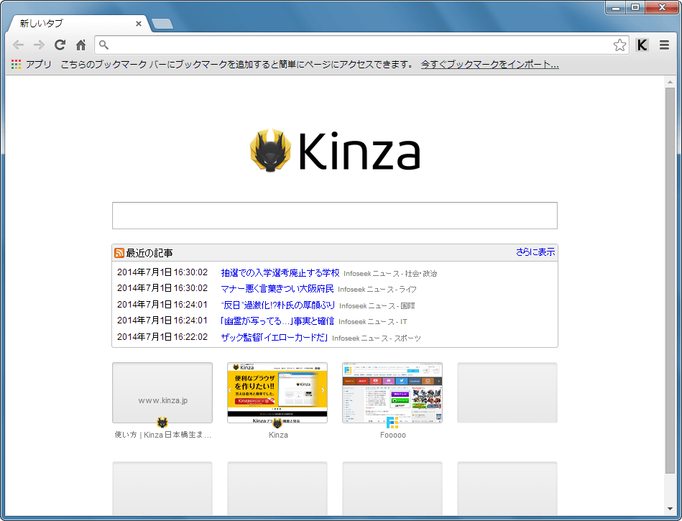
Task: Open the Kinza K extension button
Action: (642, 45)
